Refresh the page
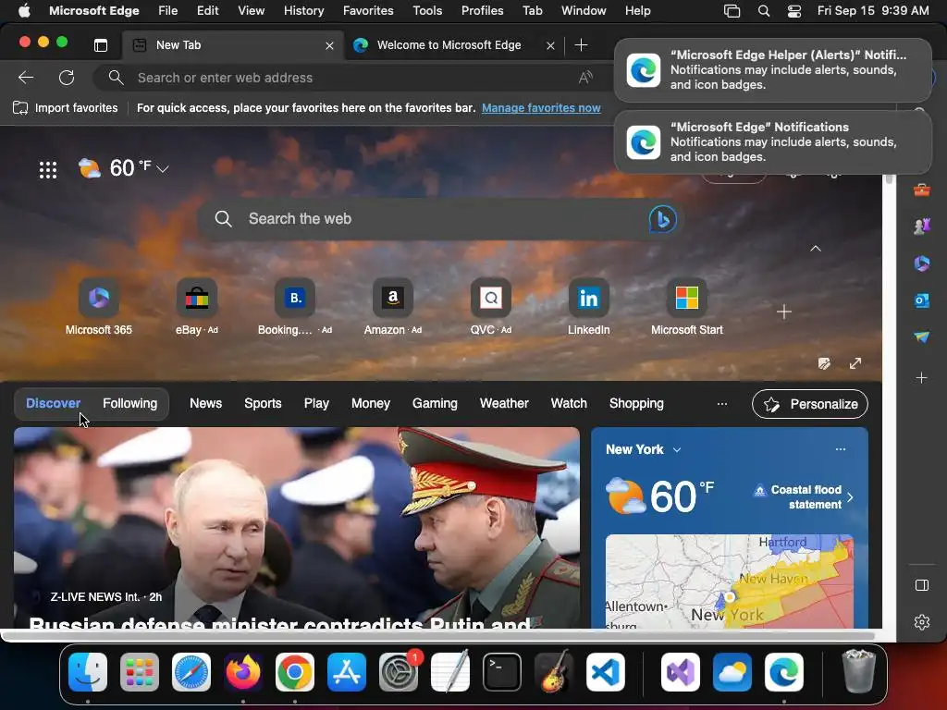 coord(67,78)
